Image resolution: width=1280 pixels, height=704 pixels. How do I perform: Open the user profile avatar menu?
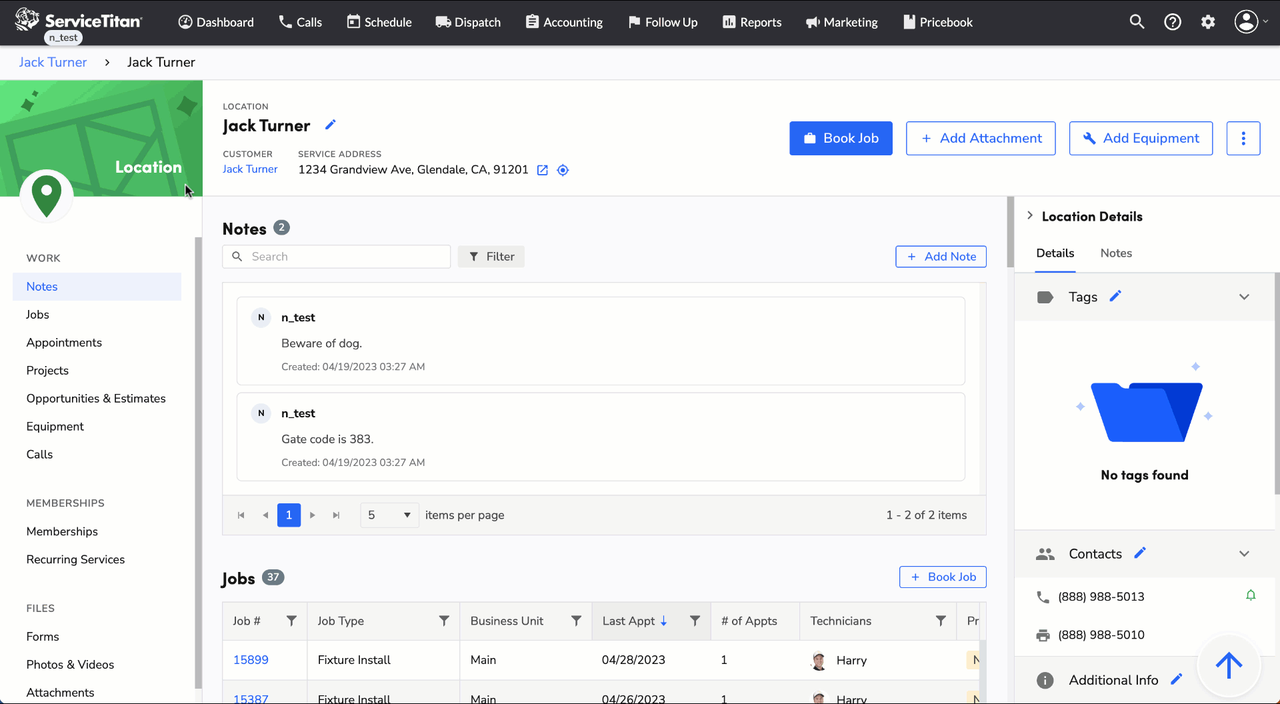[1246, 21]
